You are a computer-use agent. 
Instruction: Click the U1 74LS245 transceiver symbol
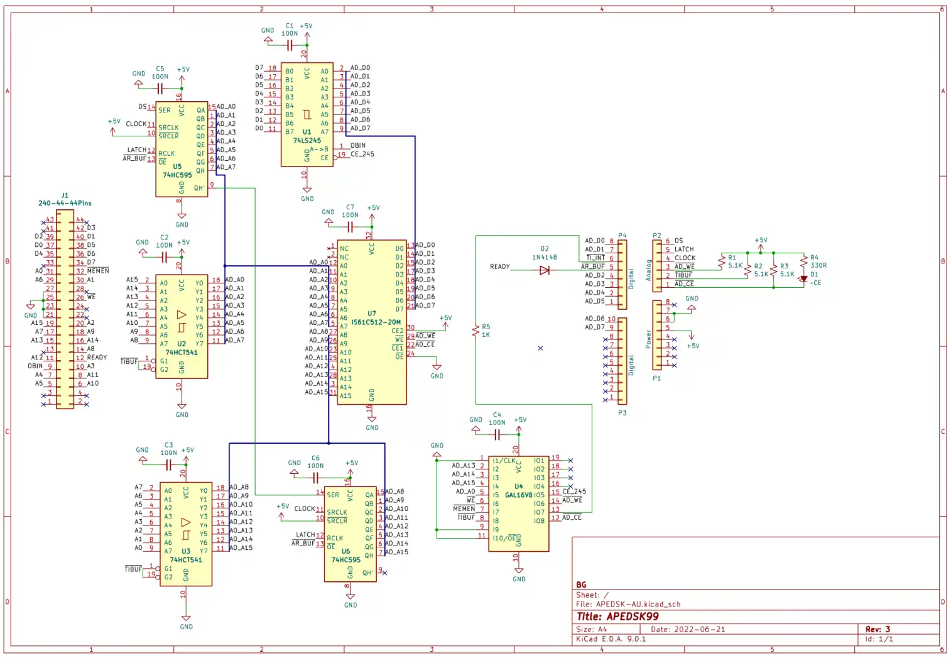307,114
